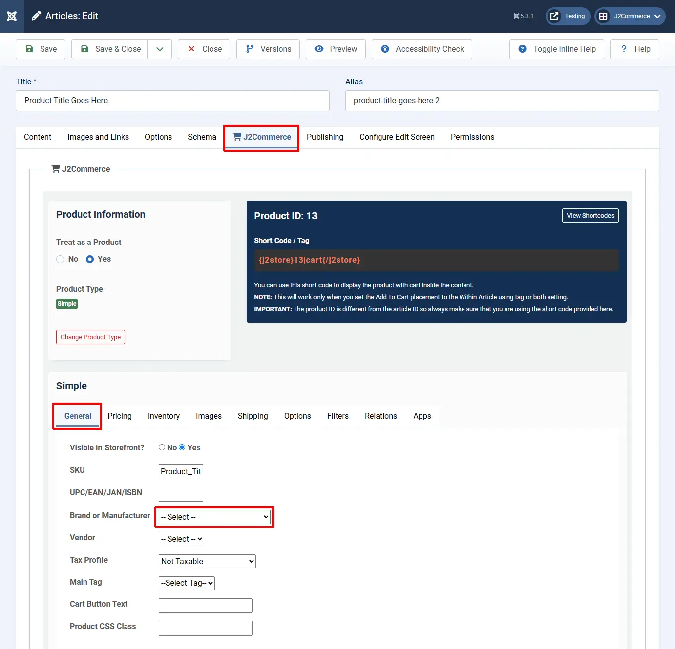Open the Tax Profile dropdown
675x649 pixels.
[x=207, y=562]
